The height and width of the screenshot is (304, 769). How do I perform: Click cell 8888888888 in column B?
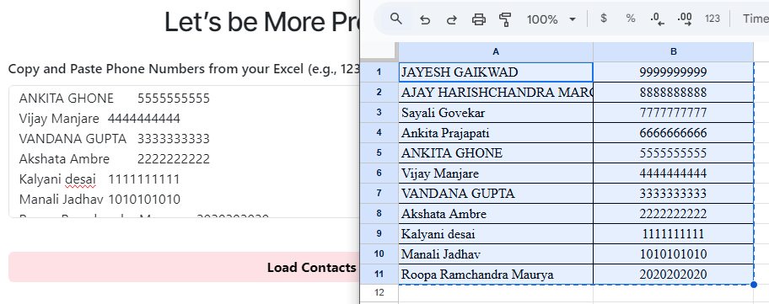[x=674, y=93]
